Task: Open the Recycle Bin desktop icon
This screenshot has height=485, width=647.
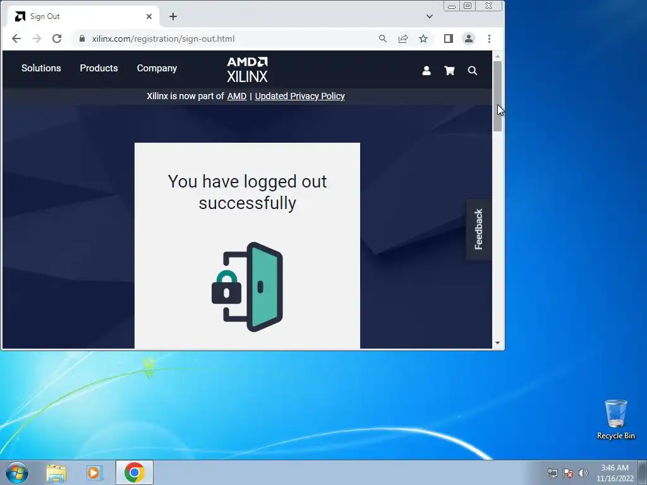Action: pos(616,419)
